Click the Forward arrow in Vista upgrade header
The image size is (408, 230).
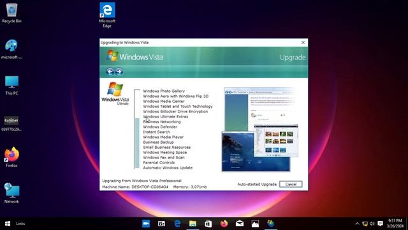119,72
